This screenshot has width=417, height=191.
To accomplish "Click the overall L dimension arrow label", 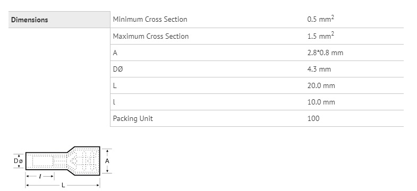I will tap(63, 185).
